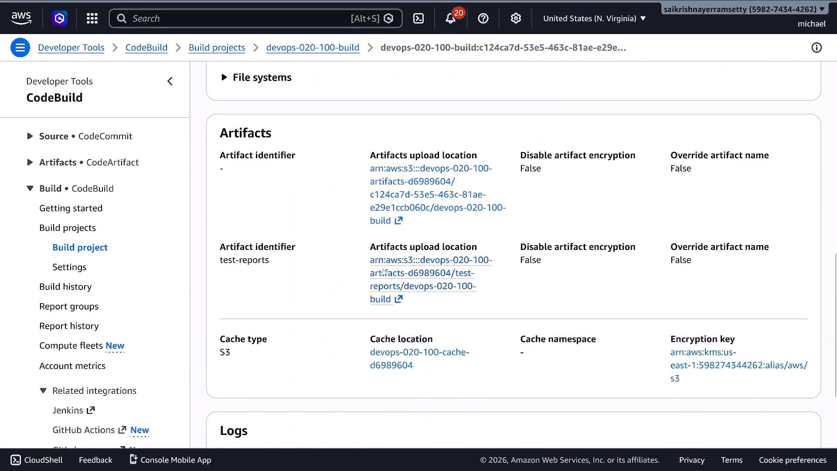Open the notifications bell icon
The width and height of the screenshot is (837, 471).
(x=450, y=18)
